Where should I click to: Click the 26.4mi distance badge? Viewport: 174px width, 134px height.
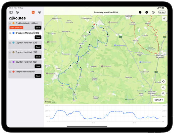pyautogui.click(x=162, y=12)
